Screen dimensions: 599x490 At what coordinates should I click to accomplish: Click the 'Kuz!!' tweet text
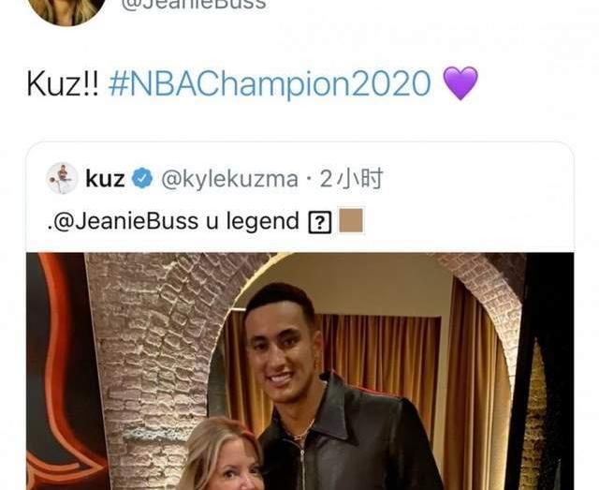click(x=63, y=83)
